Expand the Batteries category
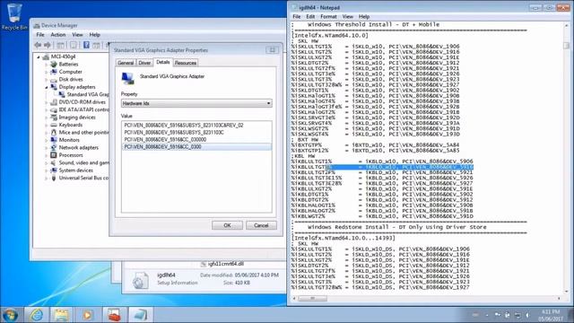574x323 pixels. coord(47,65)
